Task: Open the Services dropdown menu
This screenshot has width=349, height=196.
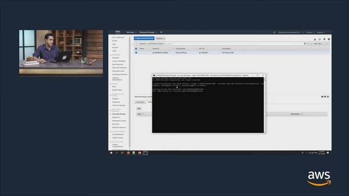Action: pyautogui.click(x=131, y=33)
